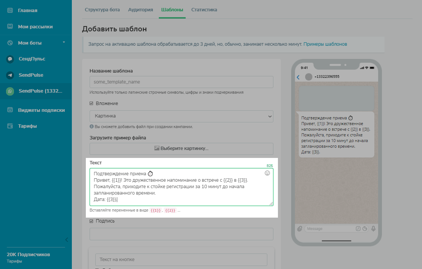Click the microphone icon in phone preview
This screenshot has width=422, height=269.
point(373,229)
